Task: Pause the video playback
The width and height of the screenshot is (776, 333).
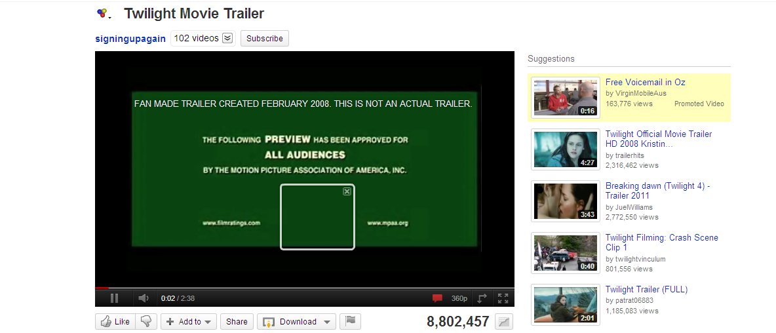Action: 114,298
